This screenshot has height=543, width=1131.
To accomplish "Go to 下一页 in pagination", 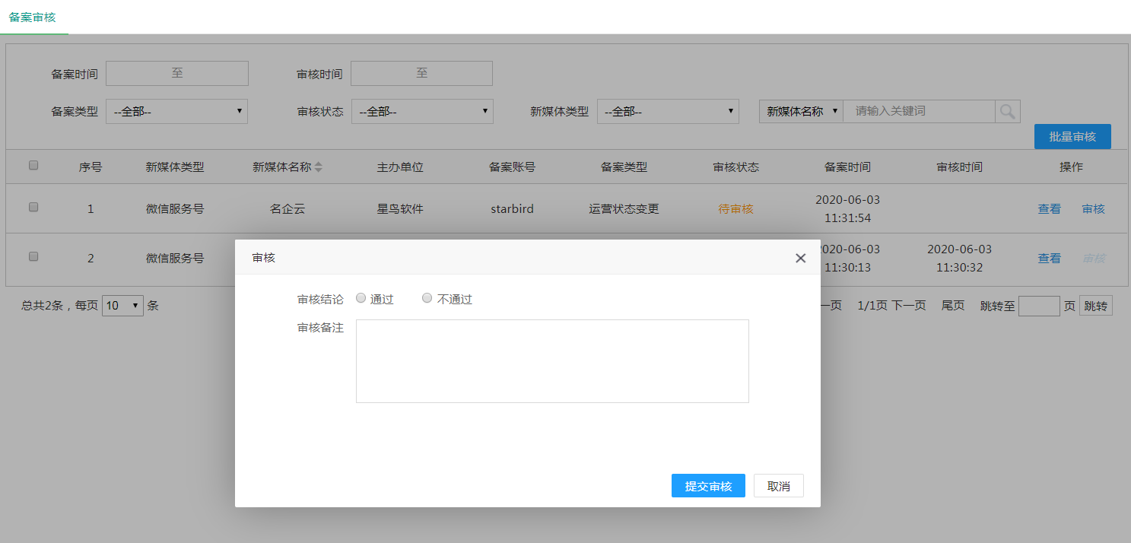I will pos(909,306).
